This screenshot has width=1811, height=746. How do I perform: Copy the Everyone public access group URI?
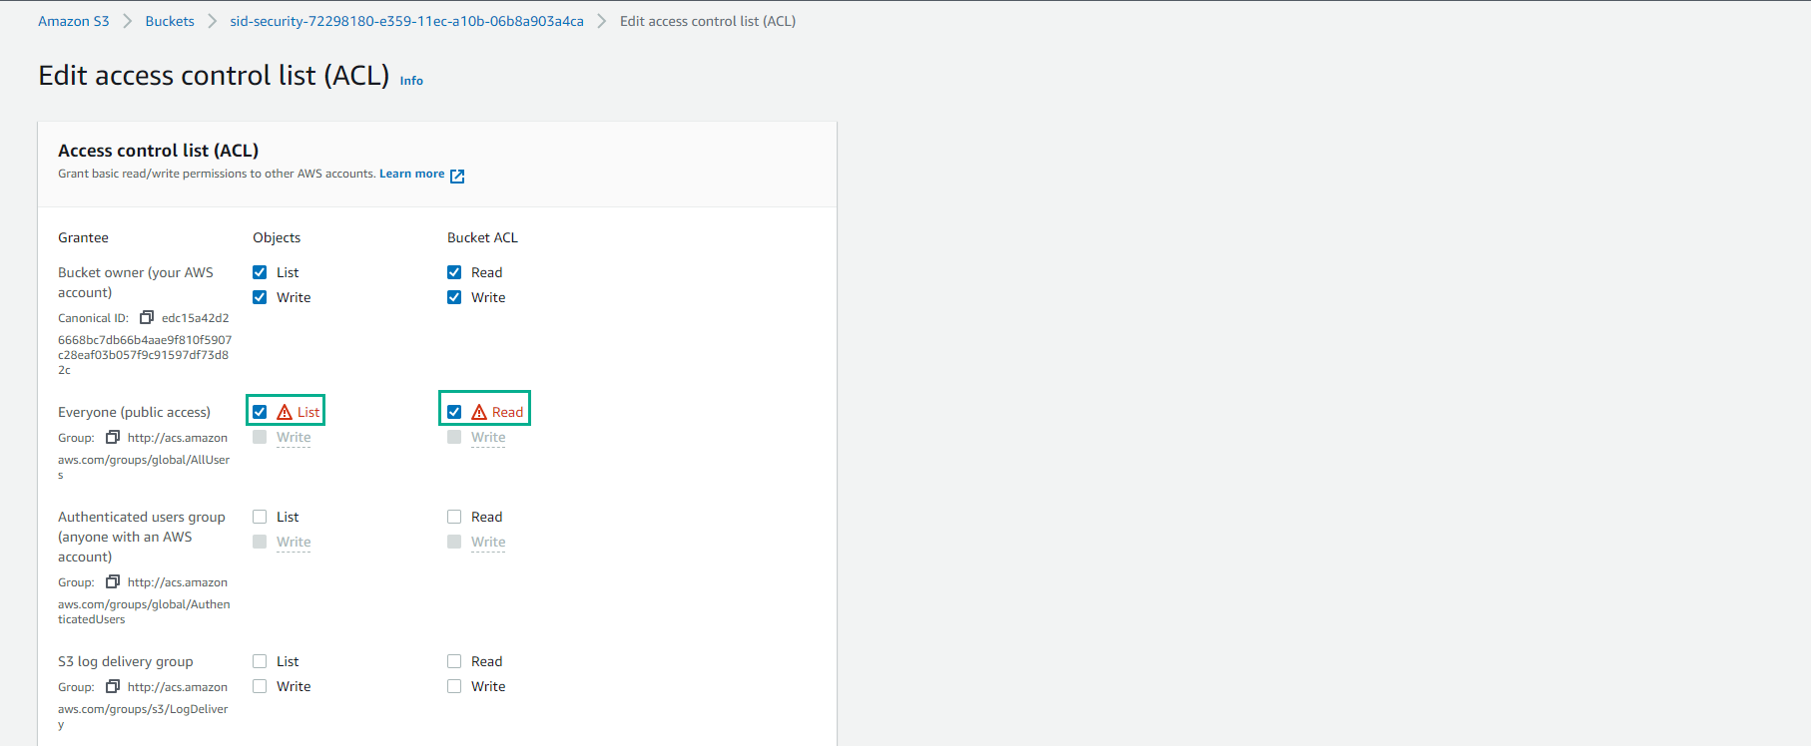click(113, 437)
